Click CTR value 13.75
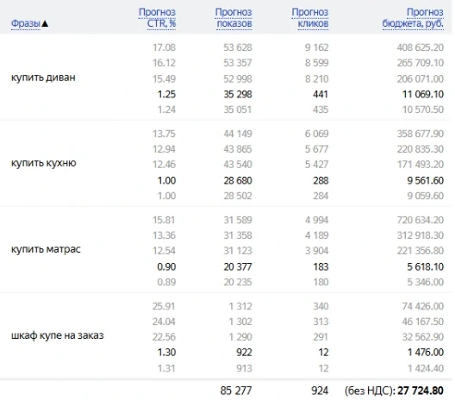 click(164, 134)
